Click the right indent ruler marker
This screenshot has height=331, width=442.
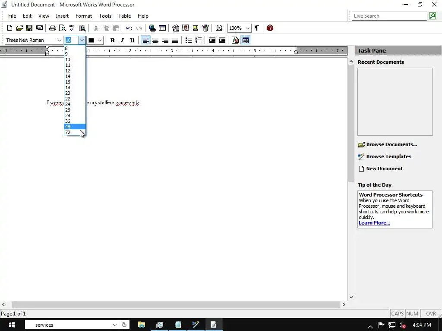[x=296, y=51]
